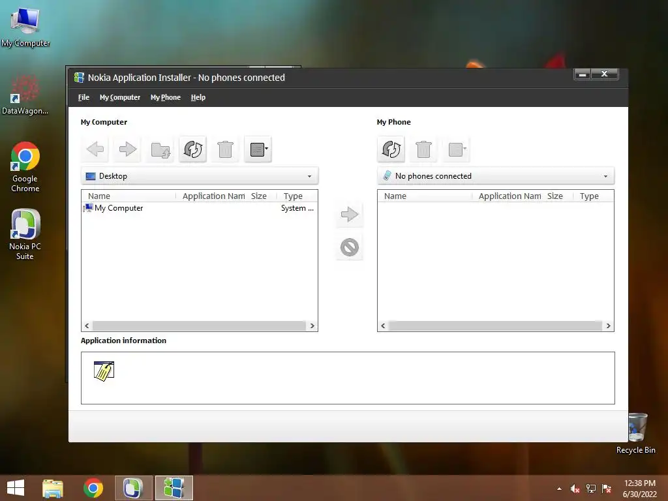Click right scroll arrow in My Phone list
Screen dimensions: 668x501
click(608, 326)
